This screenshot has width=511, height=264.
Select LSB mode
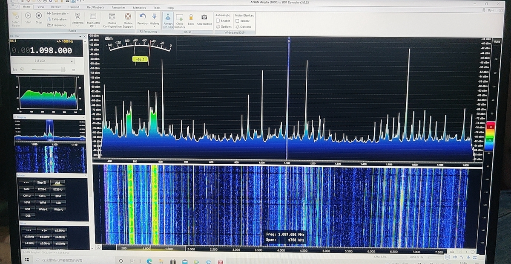pos(58,203)
